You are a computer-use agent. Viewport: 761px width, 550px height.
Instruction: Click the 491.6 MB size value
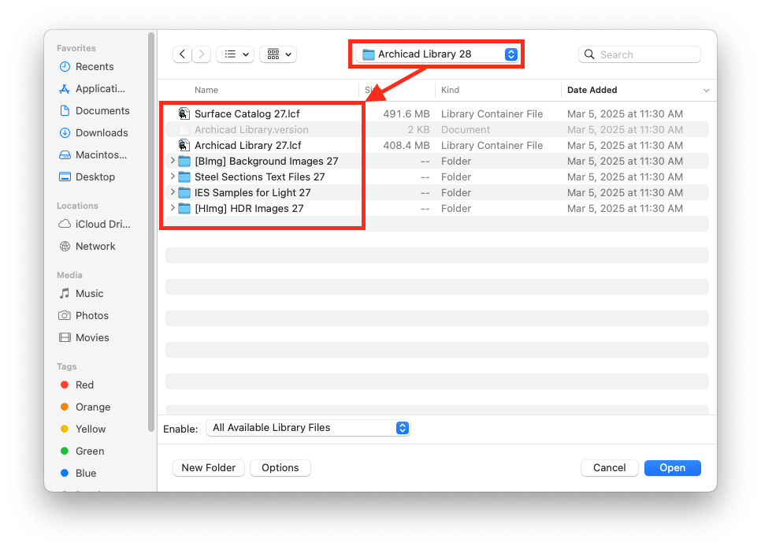406,113
